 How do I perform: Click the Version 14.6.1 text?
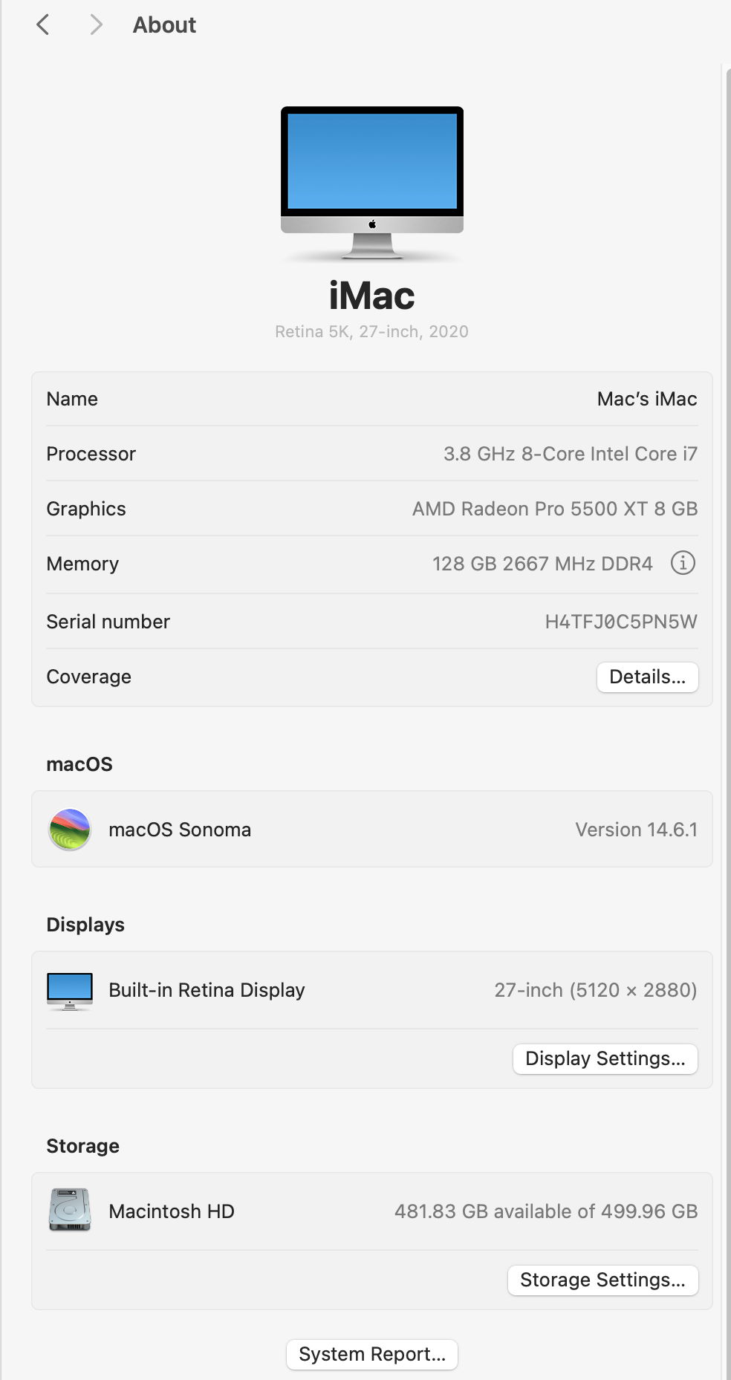click(636, 830)
